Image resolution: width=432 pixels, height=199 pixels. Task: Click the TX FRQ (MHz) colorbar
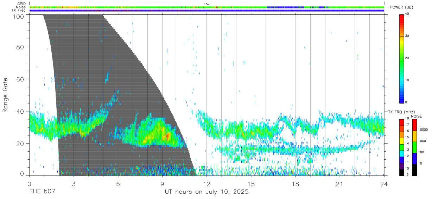(402, 147)
